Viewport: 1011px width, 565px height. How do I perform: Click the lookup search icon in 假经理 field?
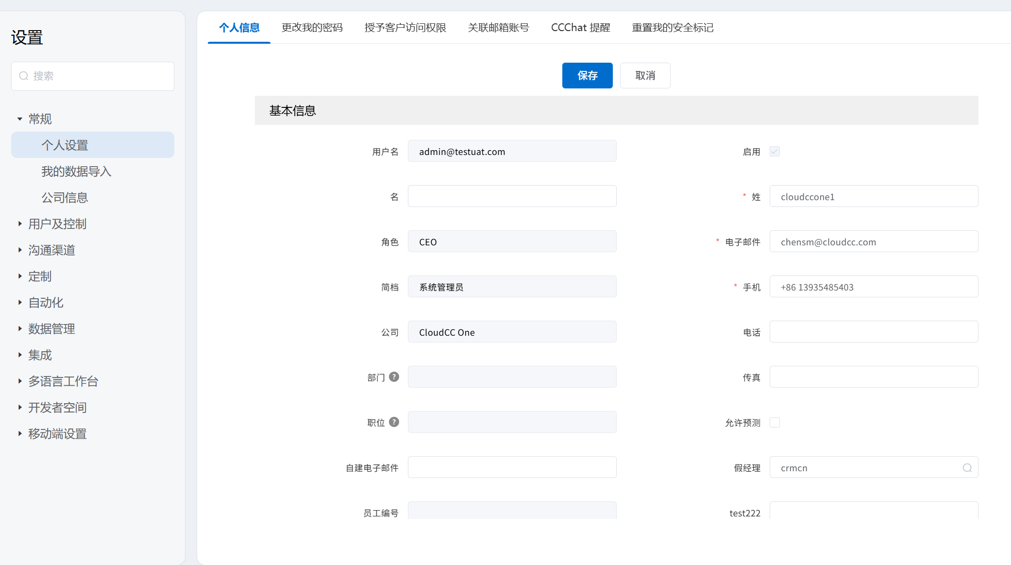coord(967,468)
